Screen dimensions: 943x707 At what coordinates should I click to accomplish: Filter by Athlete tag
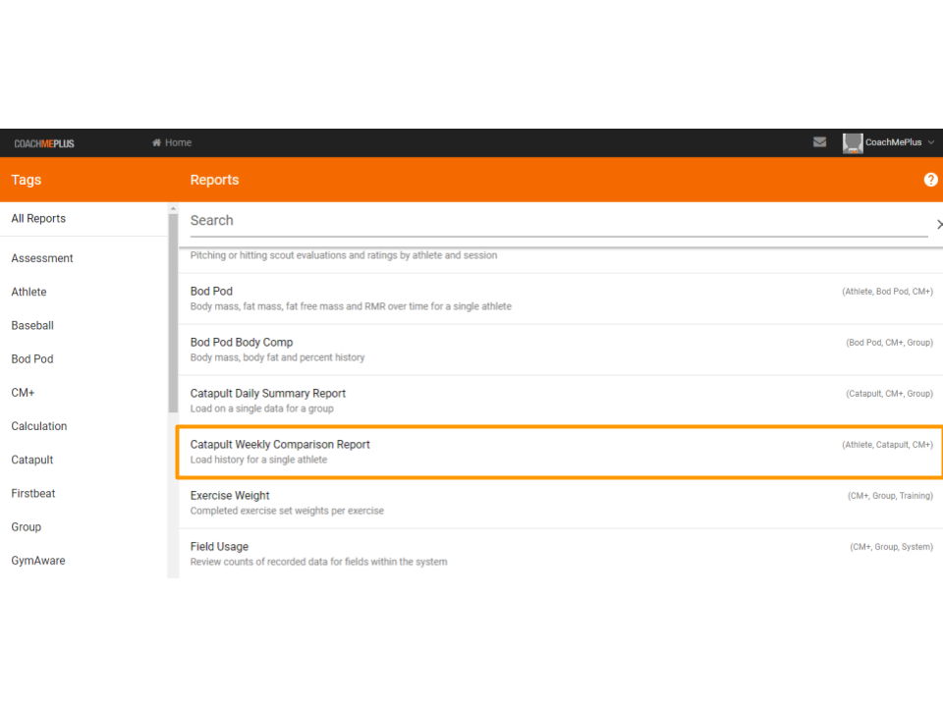coord(28,292)
